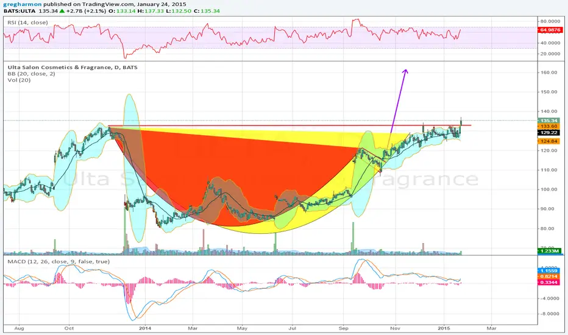Viewport: 568px width, 335px height.
Task: Click the black 129.22 price tag
Action: (x=549, y=133)
